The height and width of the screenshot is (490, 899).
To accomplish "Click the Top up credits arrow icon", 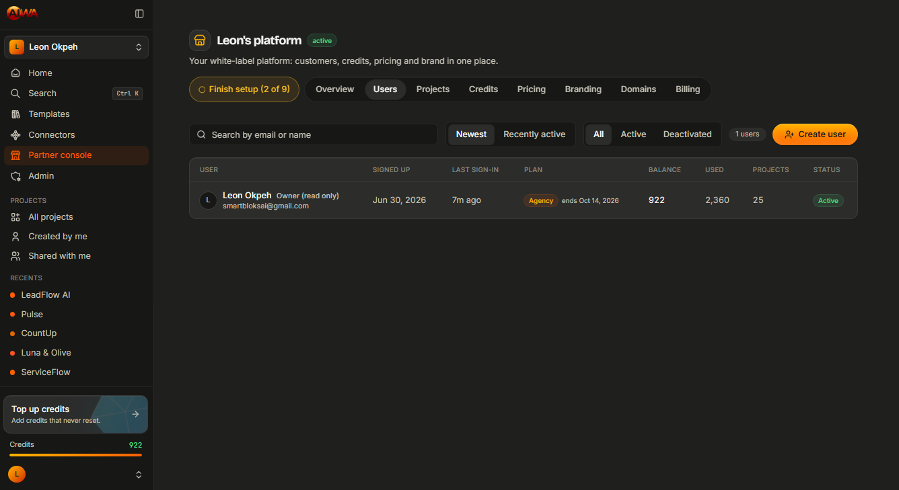I will click(x=135, y=414).
